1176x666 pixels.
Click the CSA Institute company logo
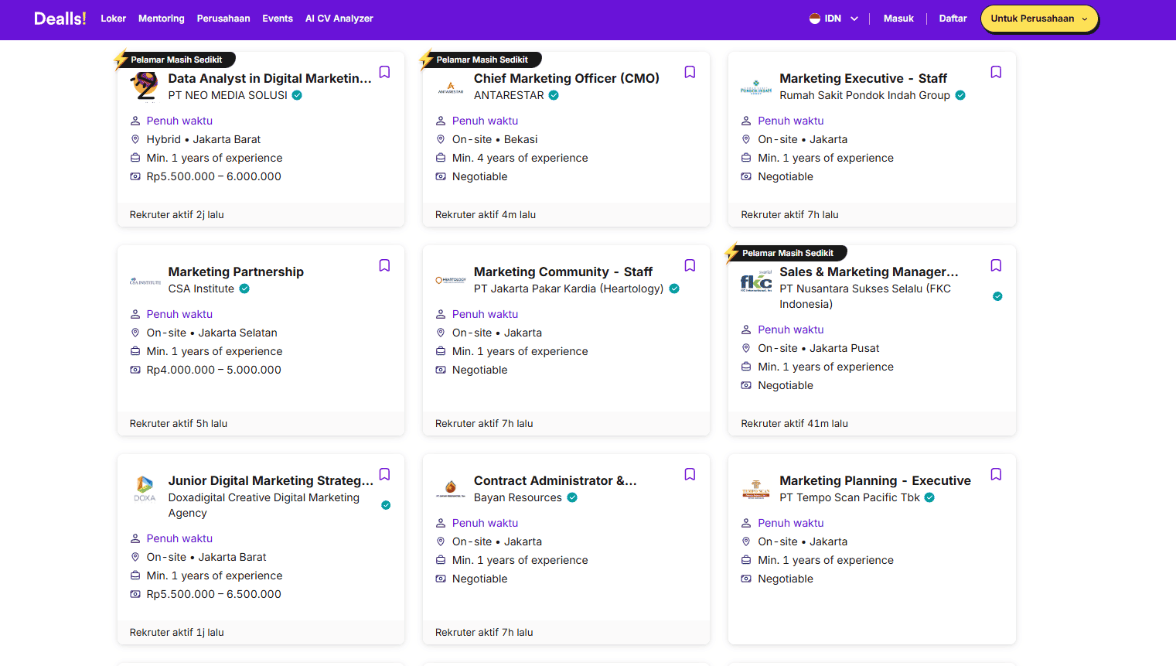[145, 281]
